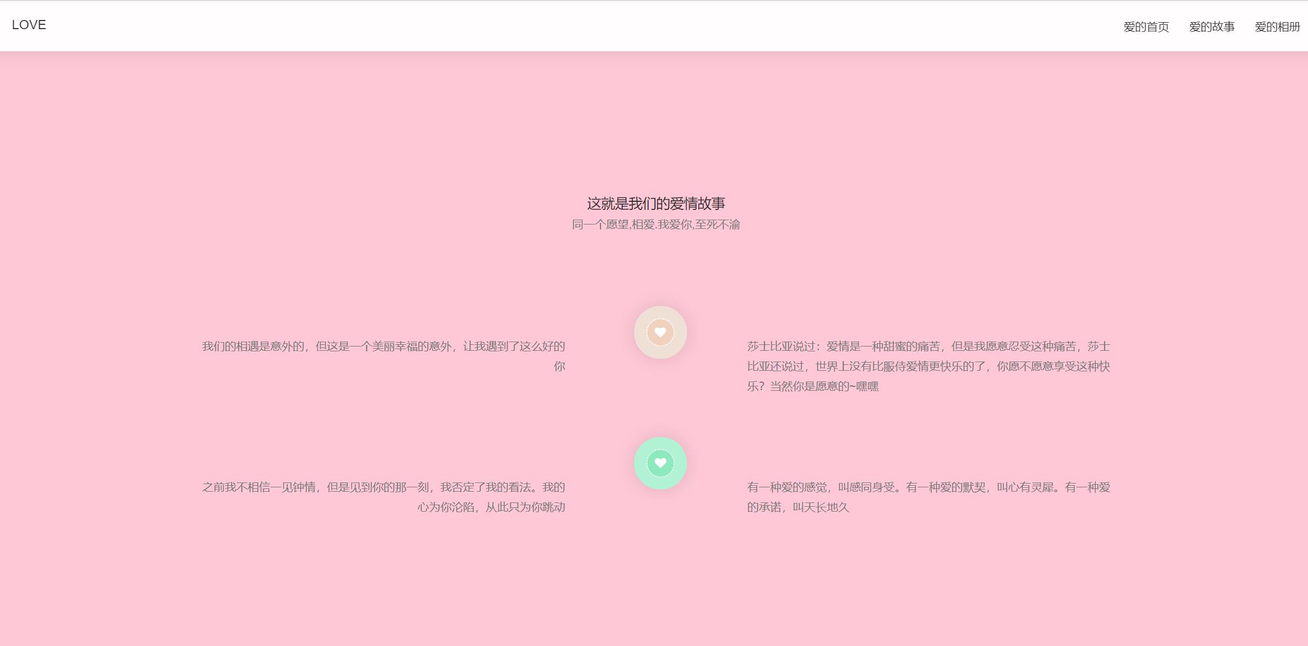1308x646 pixels.
Task: Click the line beginning 莎士比亚说过
Action: [928, 346]
